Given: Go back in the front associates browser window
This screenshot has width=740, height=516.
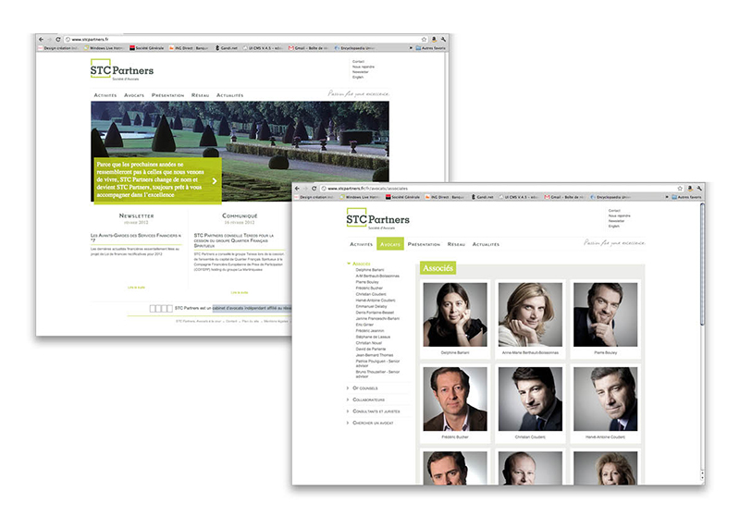Looking at the screenshot, I should 297,189.
